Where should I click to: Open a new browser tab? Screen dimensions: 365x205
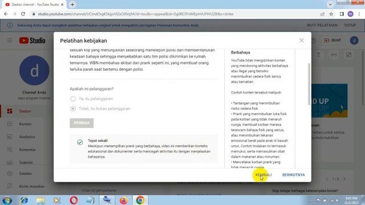72,5
